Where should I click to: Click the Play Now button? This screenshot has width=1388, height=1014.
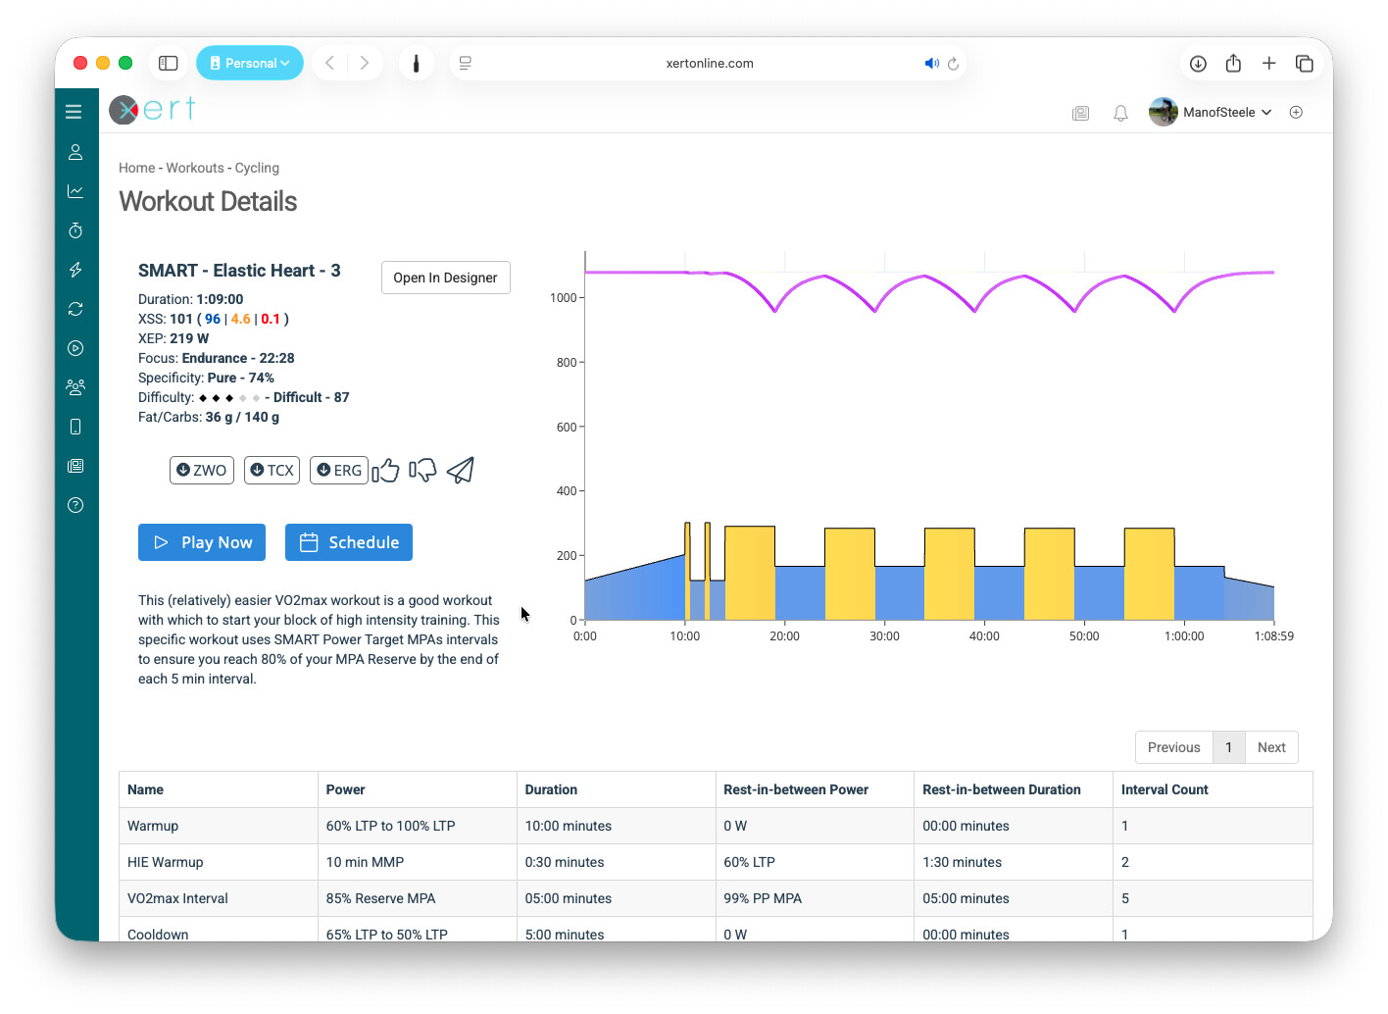coord(202,542)
